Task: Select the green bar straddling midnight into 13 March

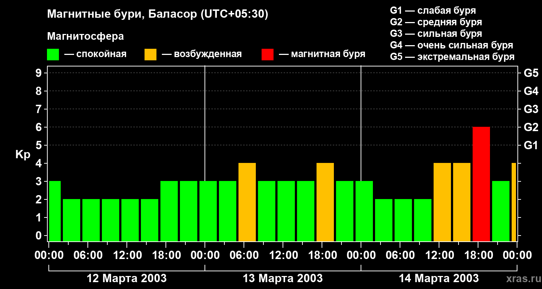Action: pyautogui.click(x=208, y=211)
